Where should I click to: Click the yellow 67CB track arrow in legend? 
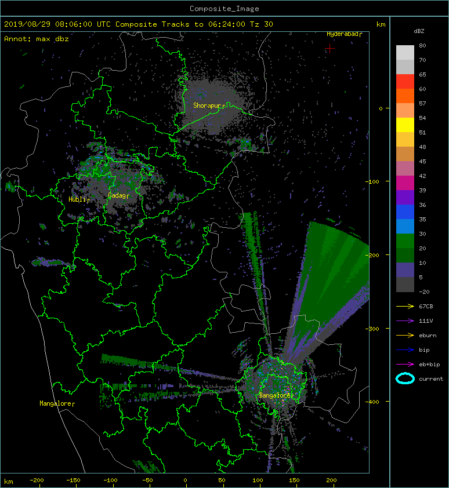point(405,306)
